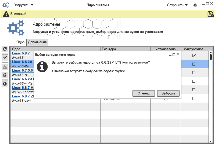This screenshot has height=145, width=215.
Task: Click the locked save disk icon
Action: point(211,14)
